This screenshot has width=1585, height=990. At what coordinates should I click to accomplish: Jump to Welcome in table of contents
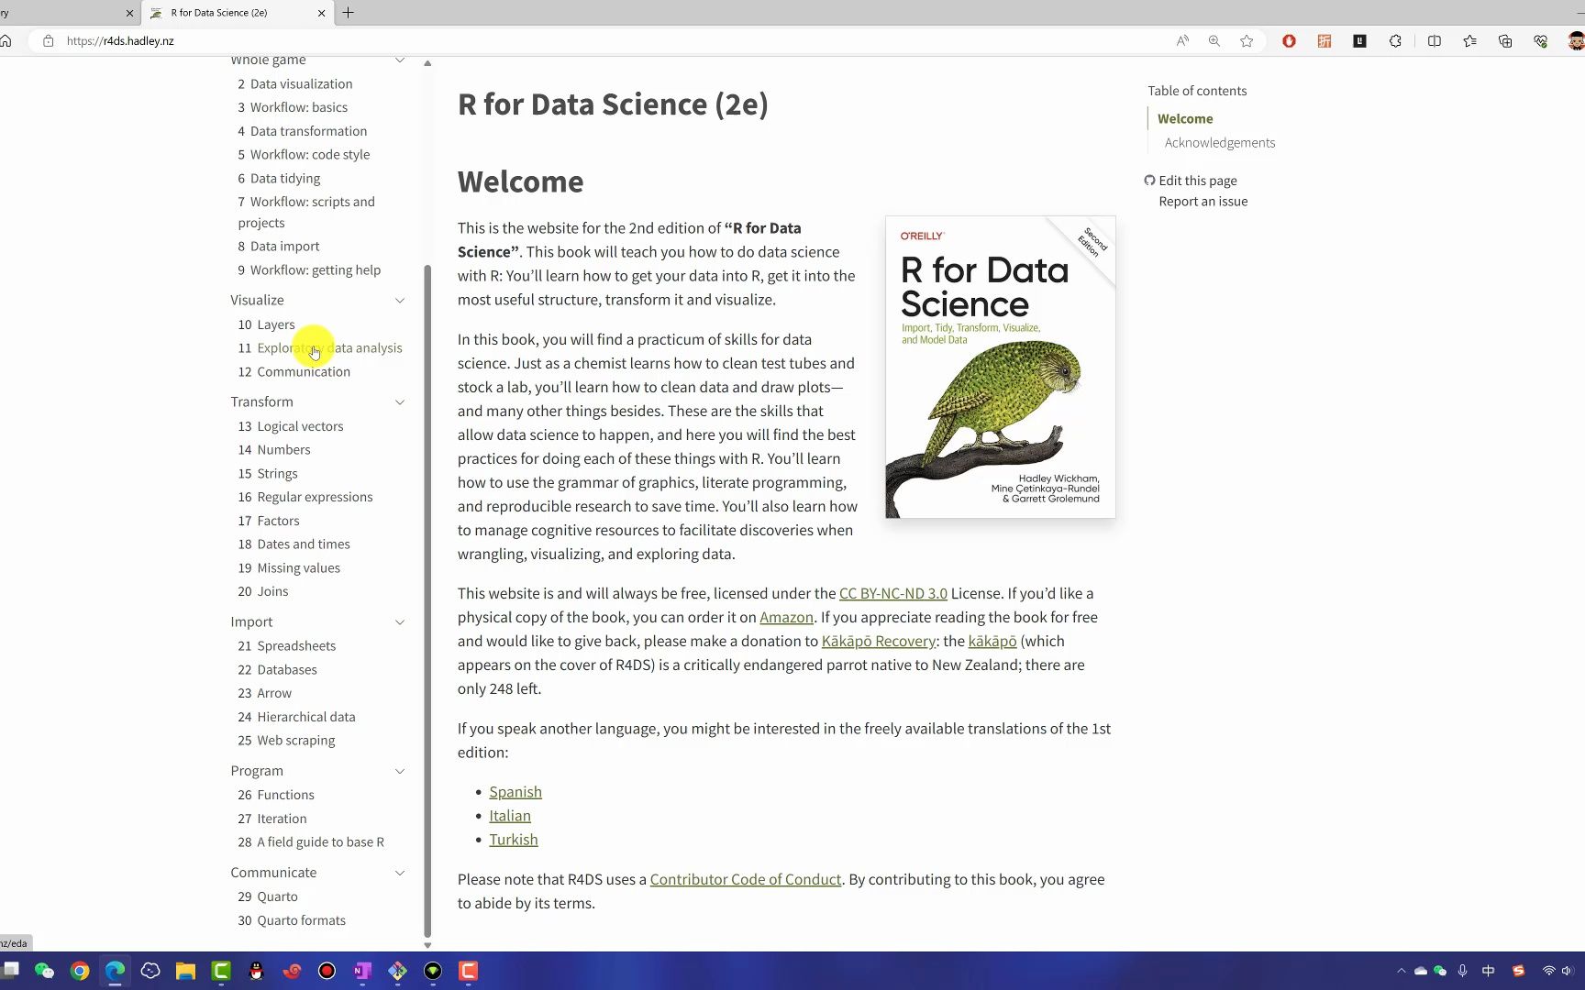click(1185, 119)
